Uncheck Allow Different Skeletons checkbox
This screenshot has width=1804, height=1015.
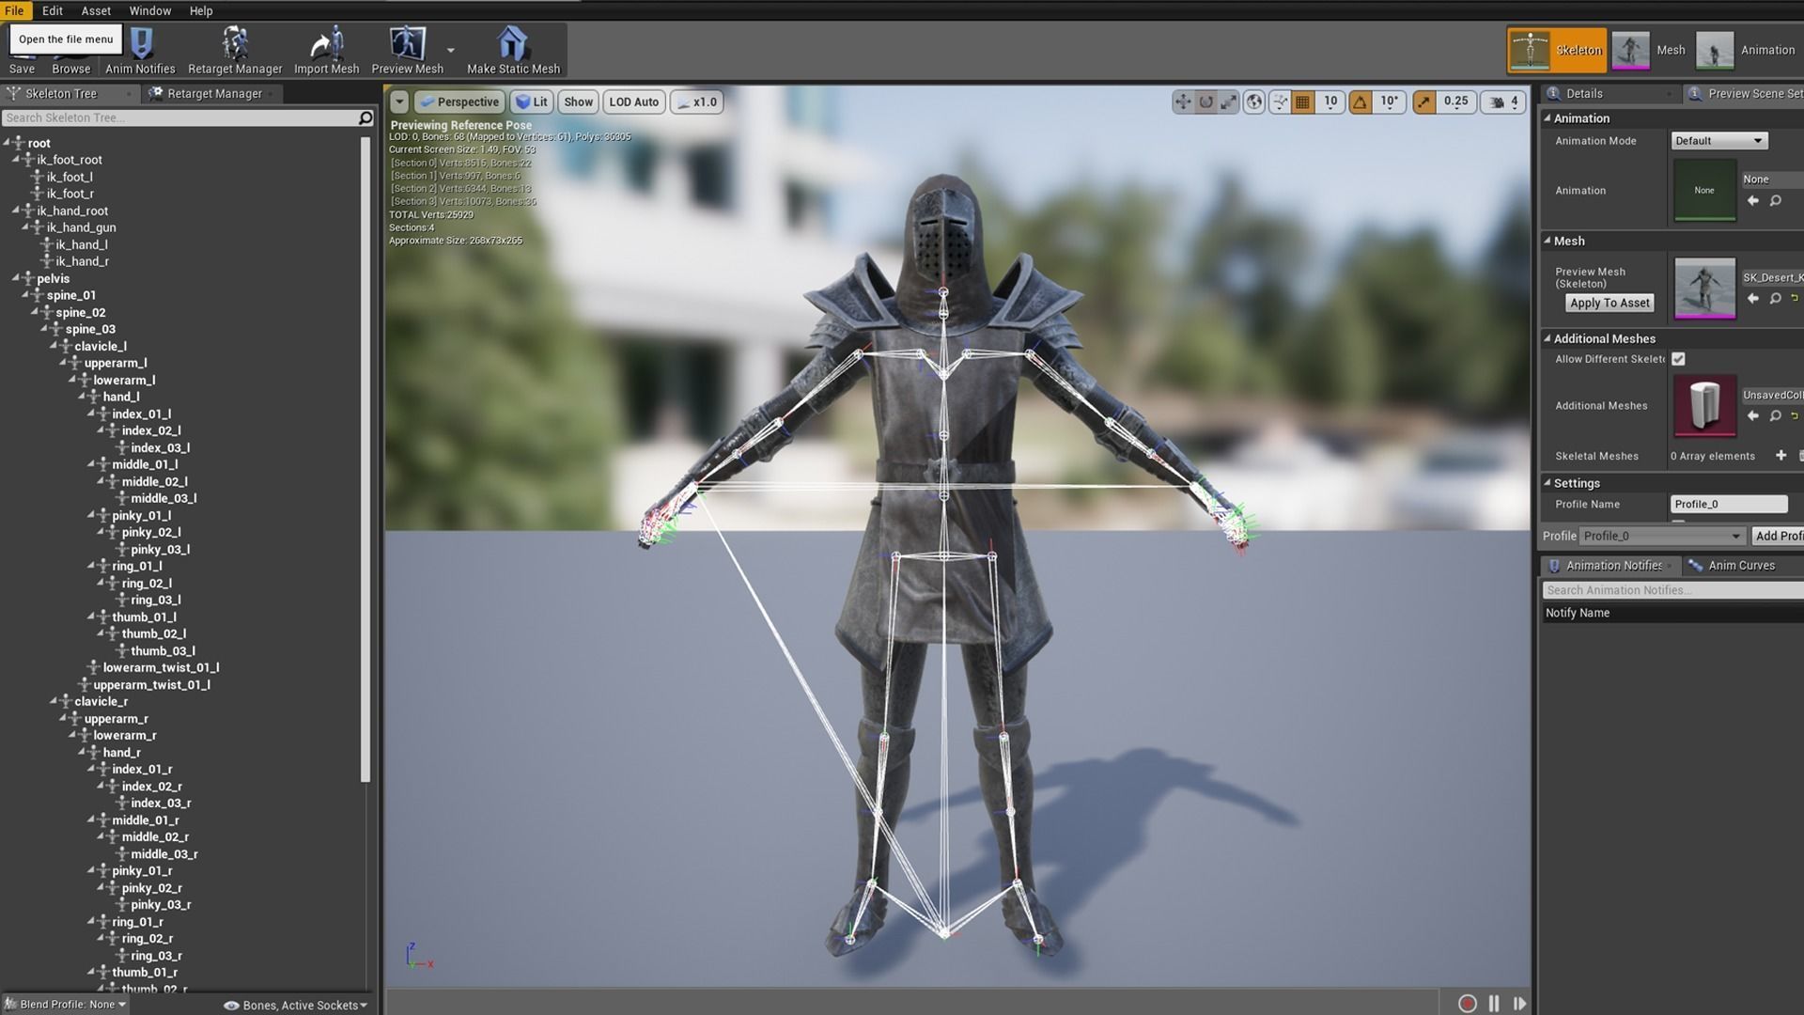(1678, 359)
